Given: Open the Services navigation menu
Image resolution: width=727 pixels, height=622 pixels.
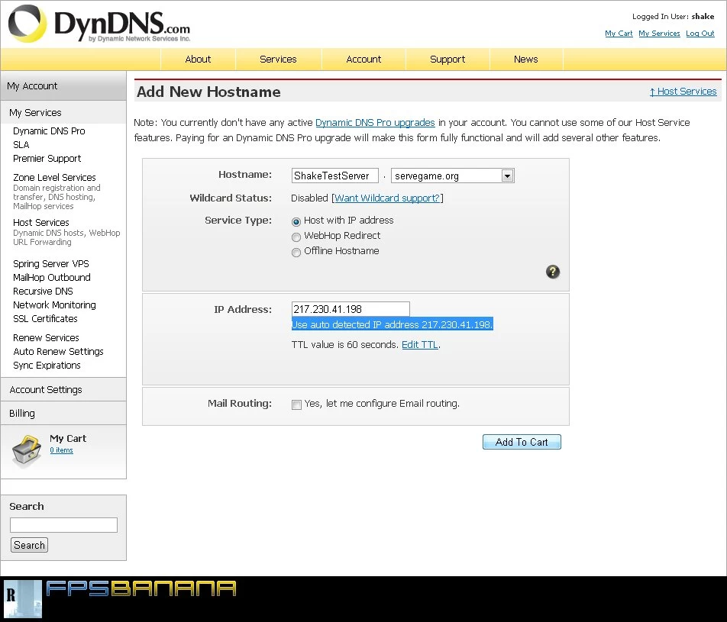Looking at the screenshot, I should (x=278, y=60).
